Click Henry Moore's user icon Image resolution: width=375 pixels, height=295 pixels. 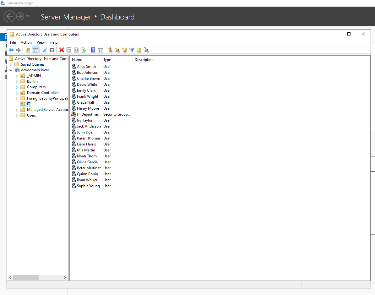click(74, 108)
